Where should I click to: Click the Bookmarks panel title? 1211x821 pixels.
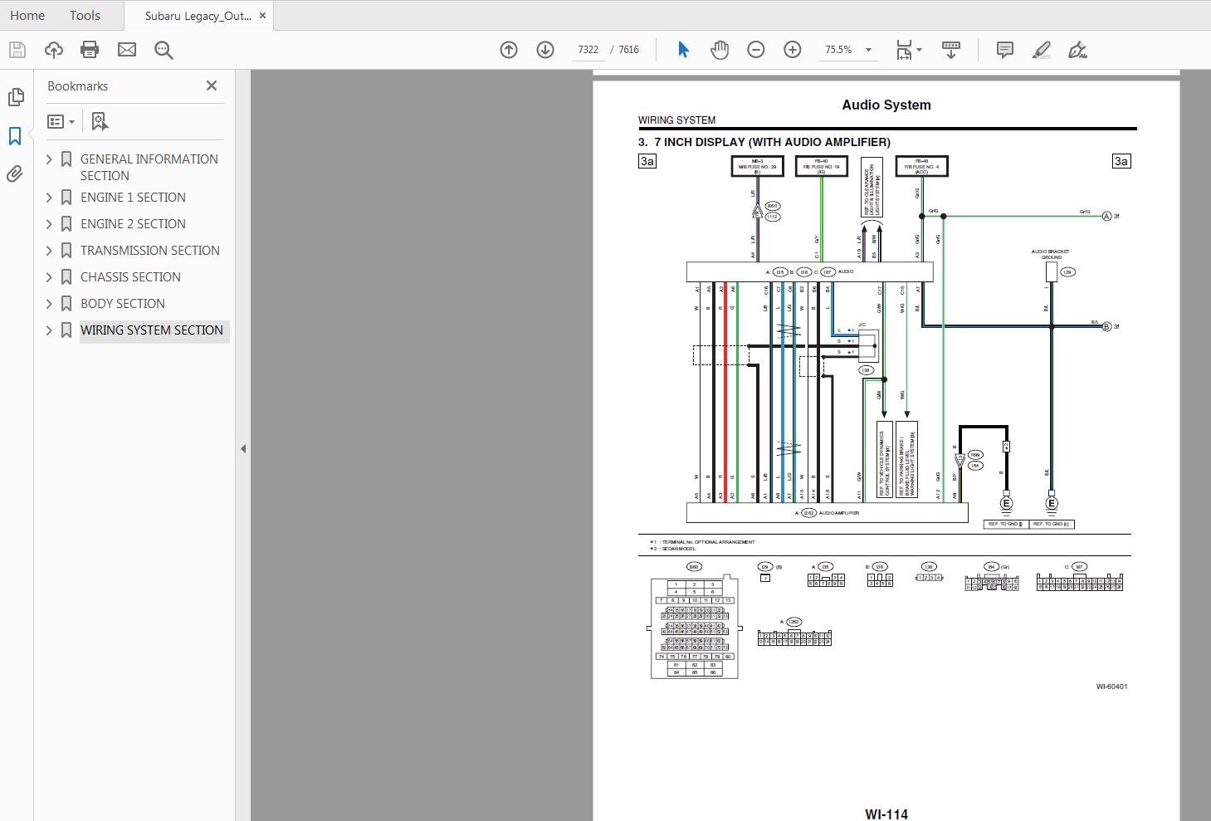click(x=77, y=86)
